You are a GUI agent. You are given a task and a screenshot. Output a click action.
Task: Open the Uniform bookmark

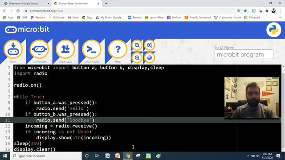tap(174, 18)
